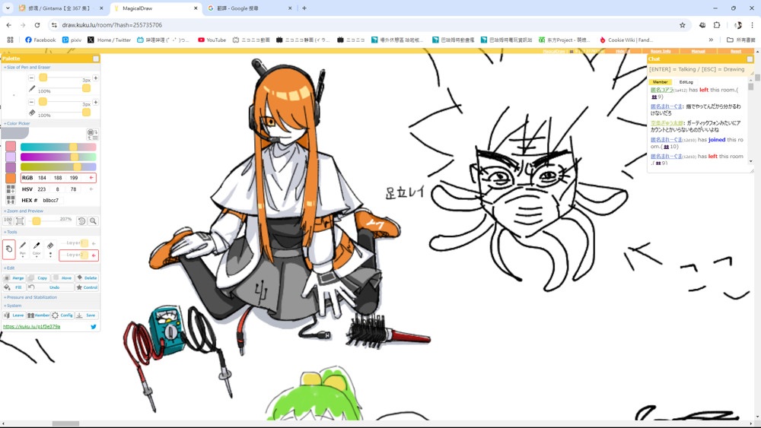
Task: Select Layer1 arrow
Action: (94, 243)
